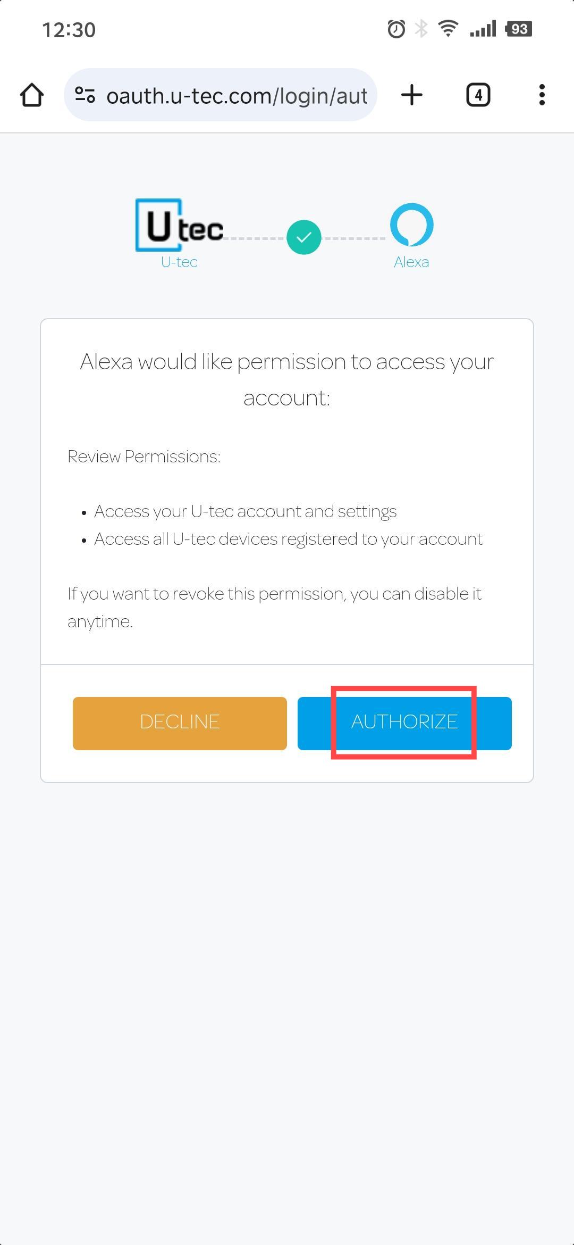This screenshot has height=1245, width=574.
Task: Open a new tab with plus icon
Action: [x=412, y=95]
